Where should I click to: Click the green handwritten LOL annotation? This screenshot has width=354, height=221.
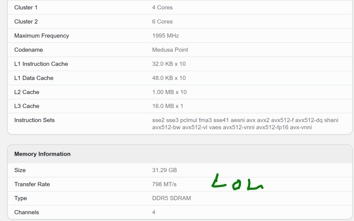coord(237,182)
